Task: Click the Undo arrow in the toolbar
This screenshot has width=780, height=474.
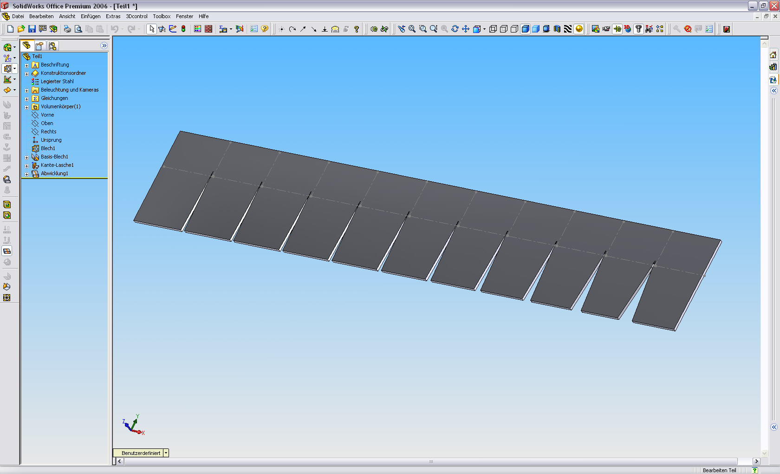Action: click(x=115, y=29)
